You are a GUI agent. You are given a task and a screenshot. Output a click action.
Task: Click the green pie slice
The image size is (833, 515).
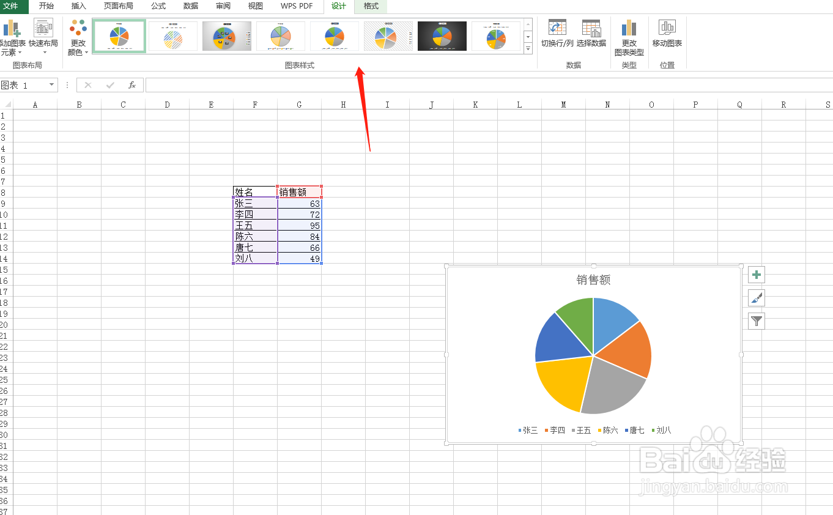(x=578, y=321)
